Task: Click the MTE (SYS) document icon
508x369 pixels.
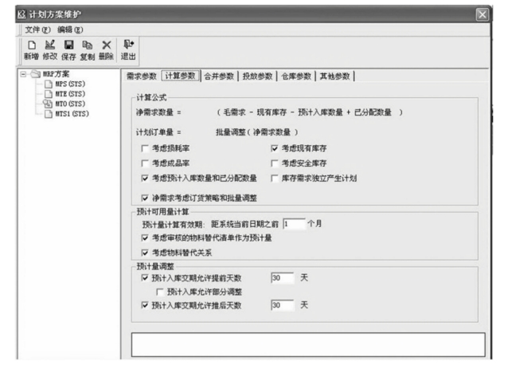Action: point(49,94)
